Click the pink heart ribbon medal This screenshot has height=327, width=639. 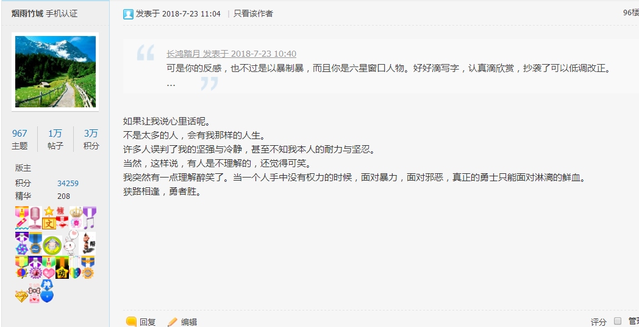[x=49, y=267]
